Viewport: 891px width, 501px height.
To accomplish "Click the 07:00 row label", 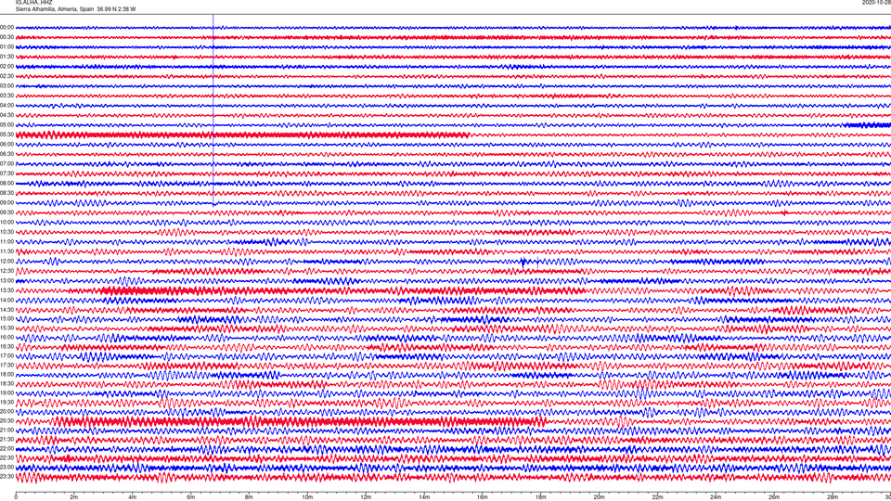I will [6, 163].
